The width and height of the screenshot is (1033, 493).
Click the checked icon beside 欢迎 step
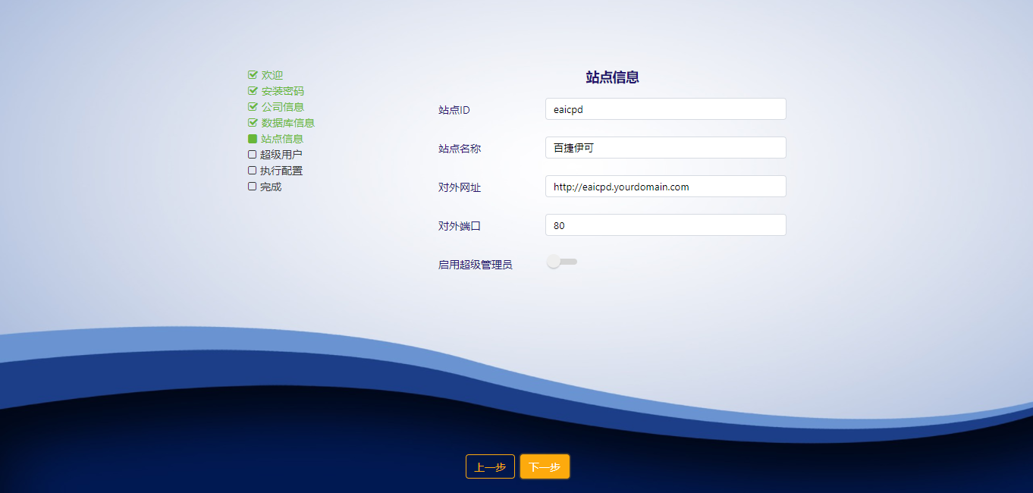[253, 75]
